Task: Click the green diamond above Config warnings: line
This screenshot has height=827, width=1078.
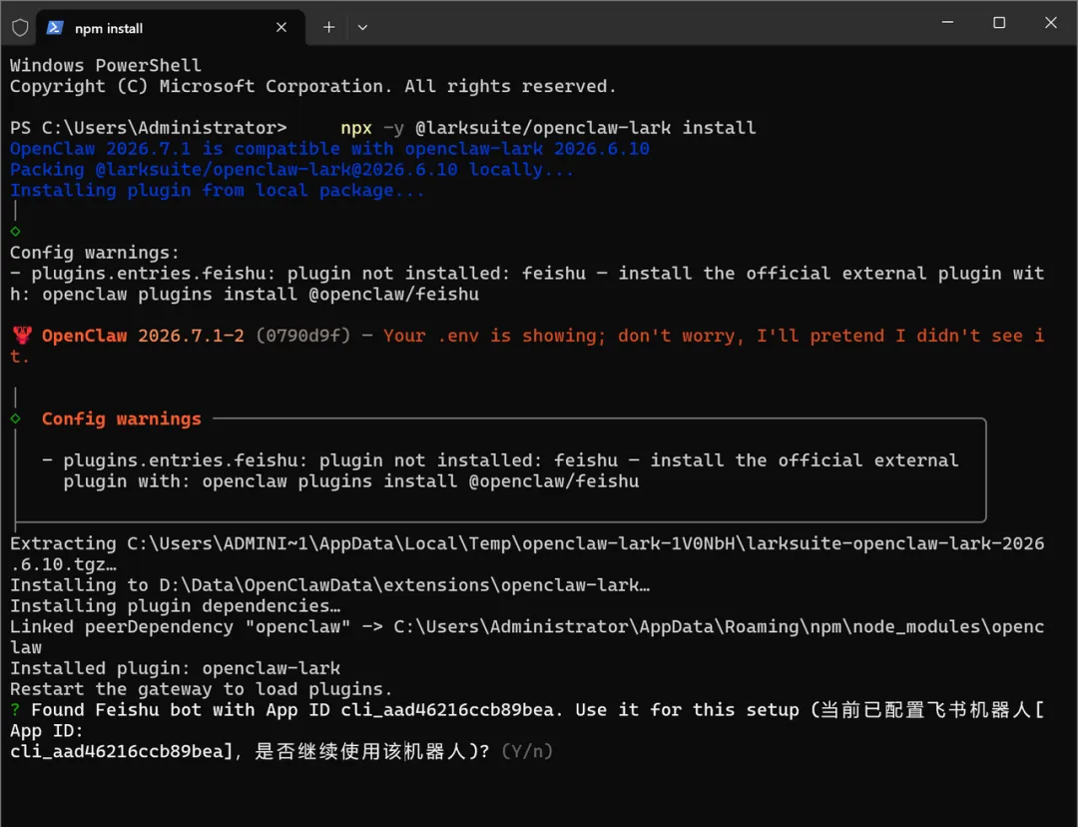Action: [x=15, y=231]
